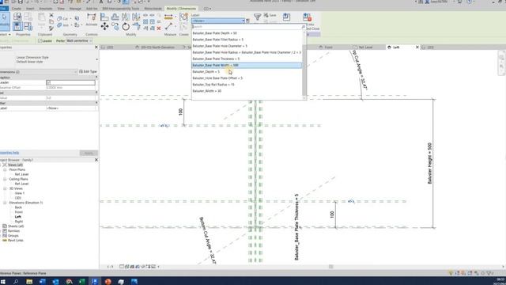Image resolution: width=506 pixels, height=285 pixels.
Task: Click the Apply button in Properties
Action: [89, 153]
